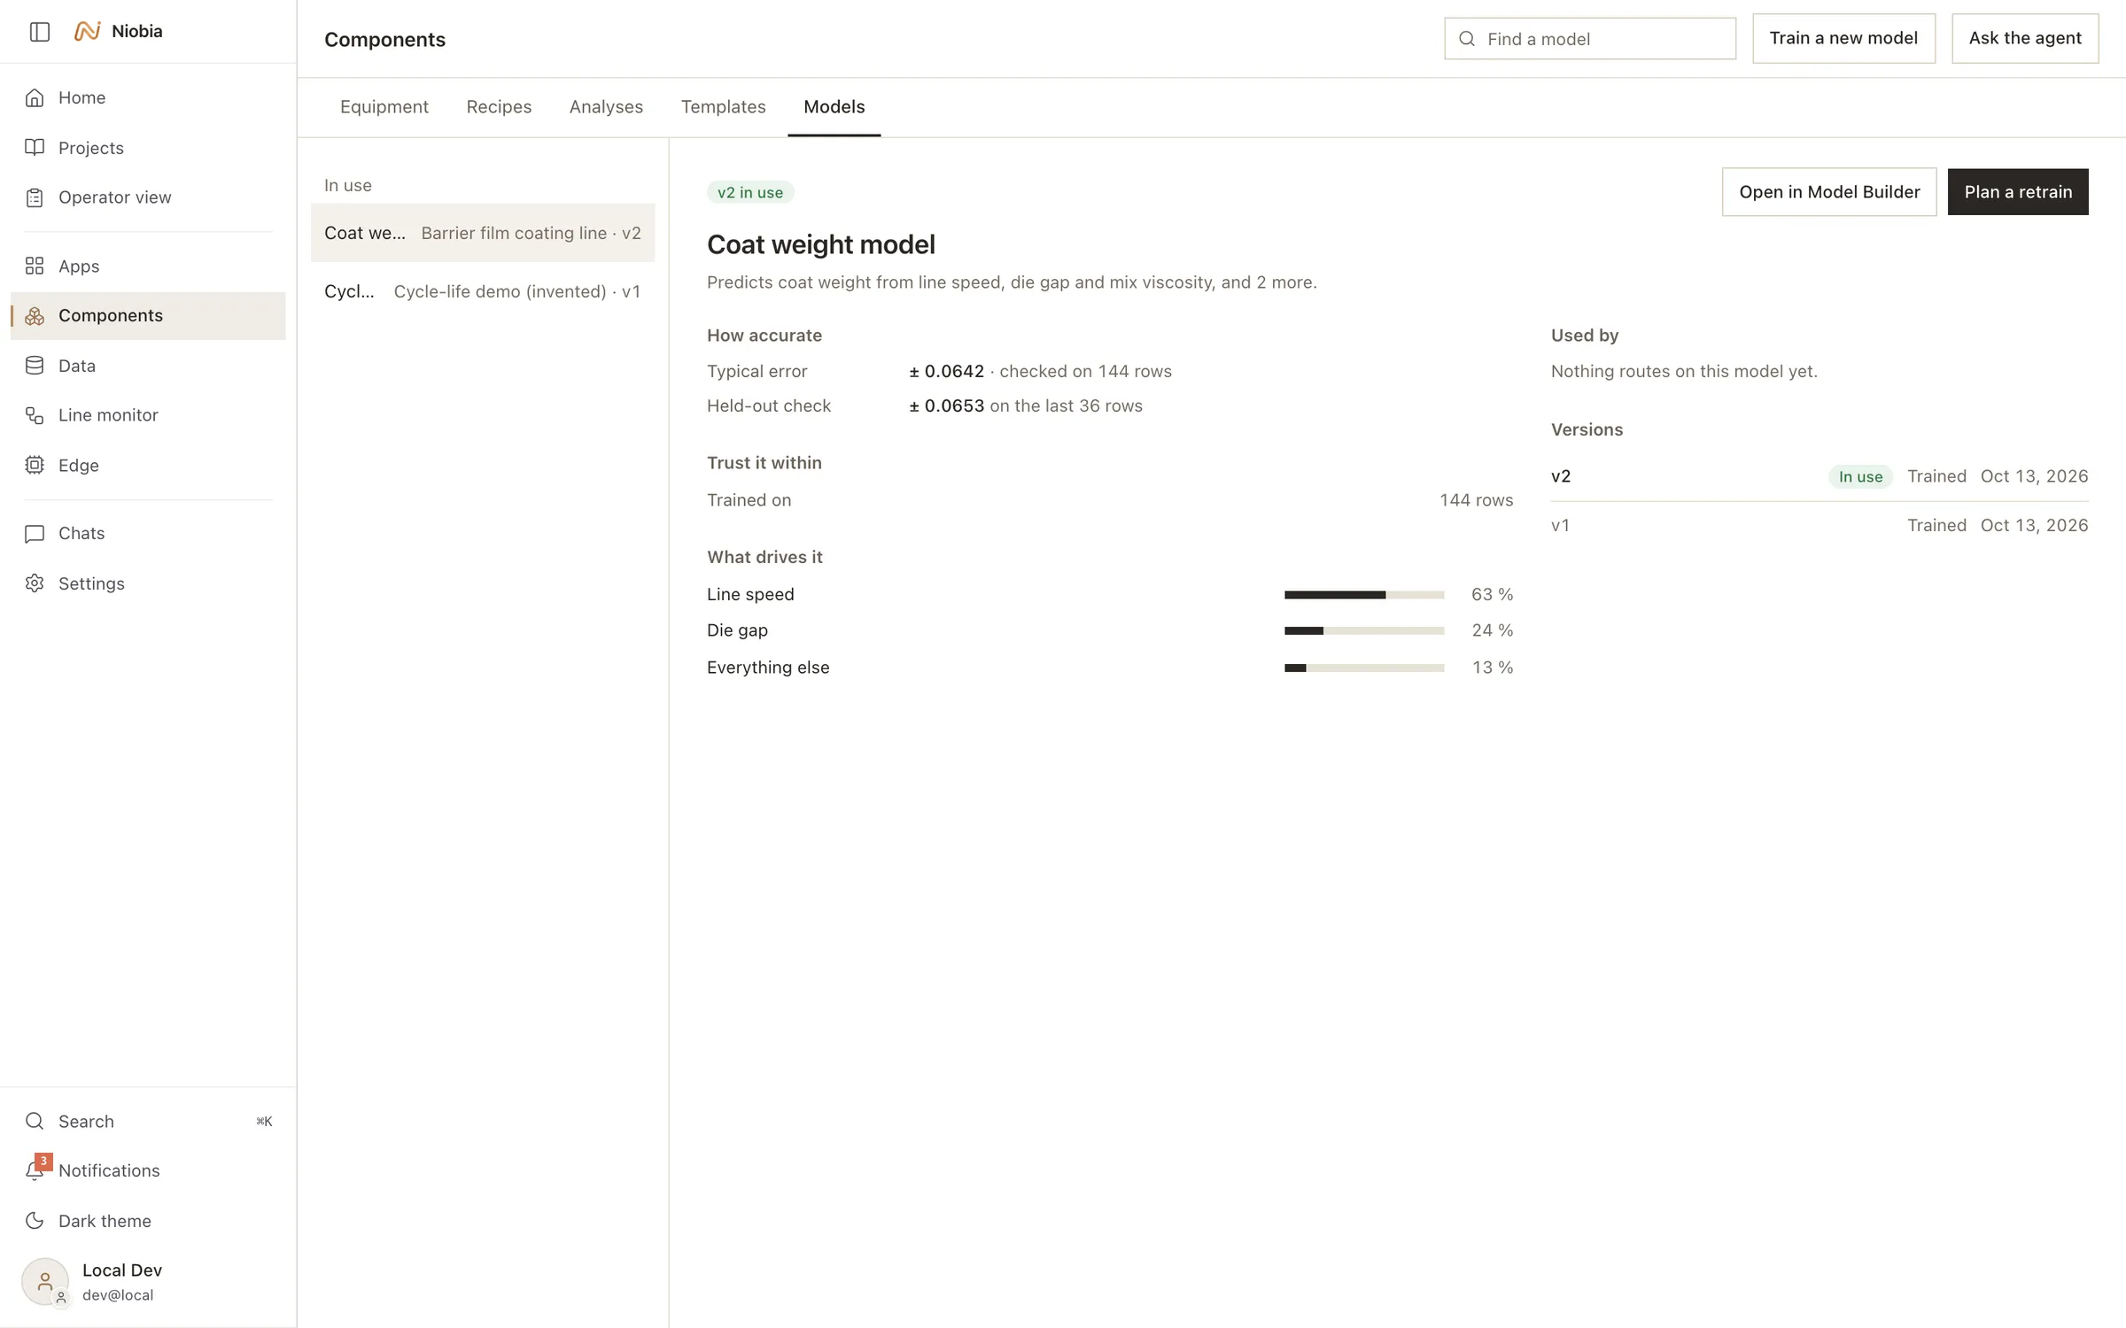Click the '± 0.0653' held-out check value
The height and width of the screenshot is (1328, 2126).
tap(946, 405)
